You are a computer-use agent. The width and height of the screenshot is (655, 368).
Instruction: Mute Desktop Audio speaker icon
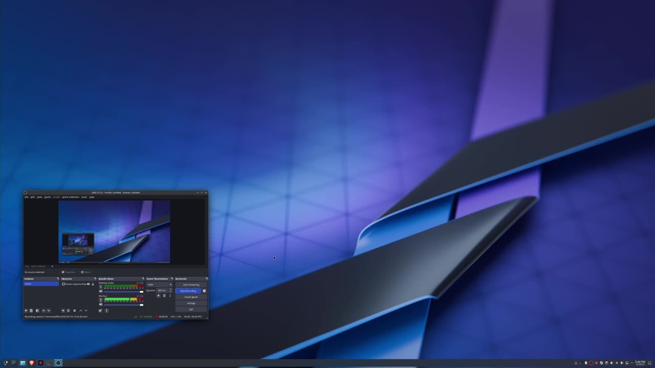(101, 291)
